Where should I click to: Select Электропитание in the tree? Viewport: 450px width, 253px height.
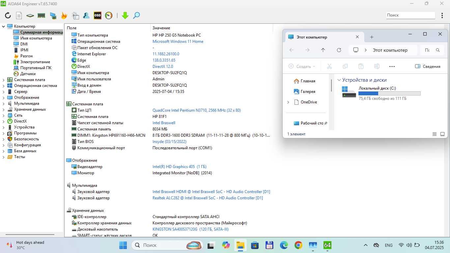[x=32, y=62]
